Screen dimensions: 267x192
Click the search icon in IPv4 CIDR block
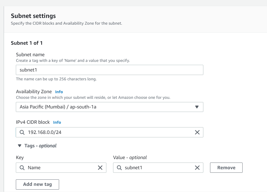click(22, 132)
